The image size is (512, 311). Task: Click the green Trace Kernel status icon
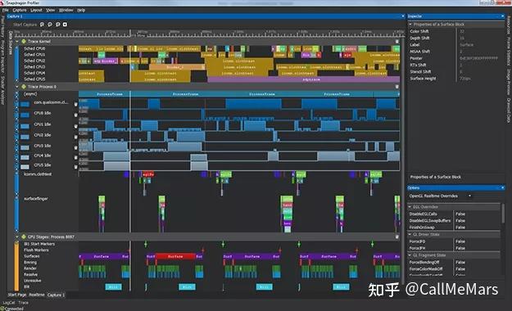[24, 42]
